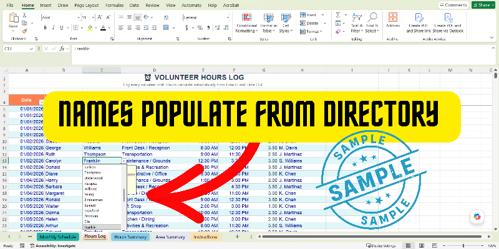Viewport: 499px width, 249px height.
Task: Open the Find & Select dropdown
Action: click(372, 23)
